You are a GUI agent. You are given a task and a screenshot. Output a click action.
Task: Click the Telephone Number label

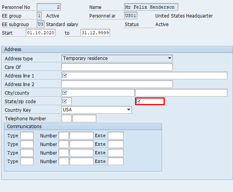pyautogui.click(x=25, y=119)
